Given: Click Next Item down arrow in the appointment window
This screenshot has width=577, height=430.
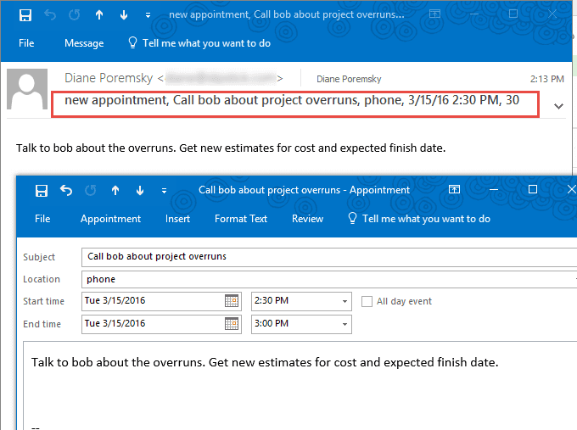Looking at the screenshot, I should coord(140,191).
